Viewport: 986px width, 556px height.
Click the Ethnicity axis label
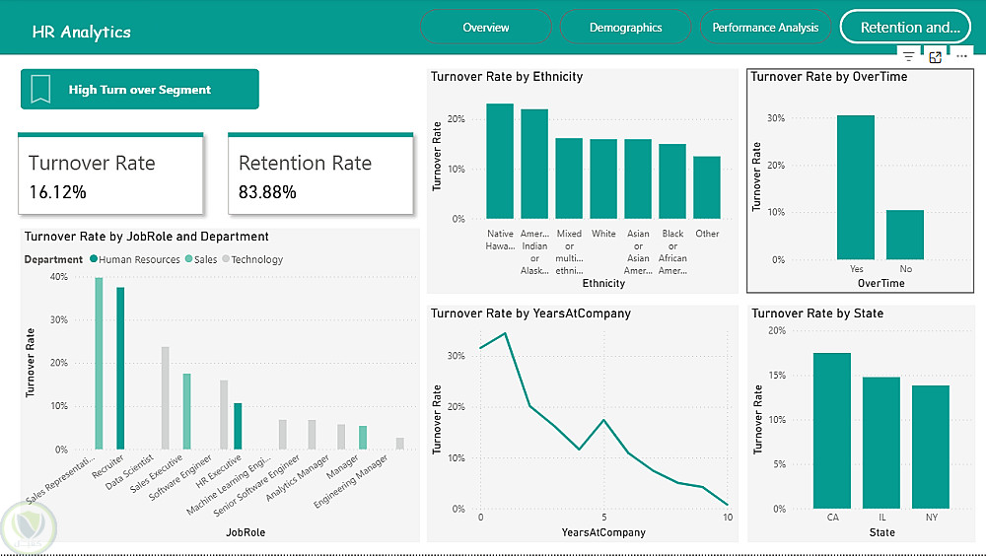coord(603,283)
